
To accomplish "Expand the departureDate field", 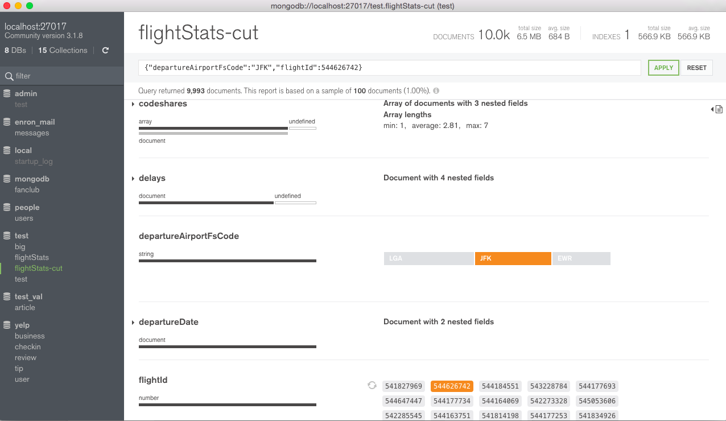I will pos(133,323).
